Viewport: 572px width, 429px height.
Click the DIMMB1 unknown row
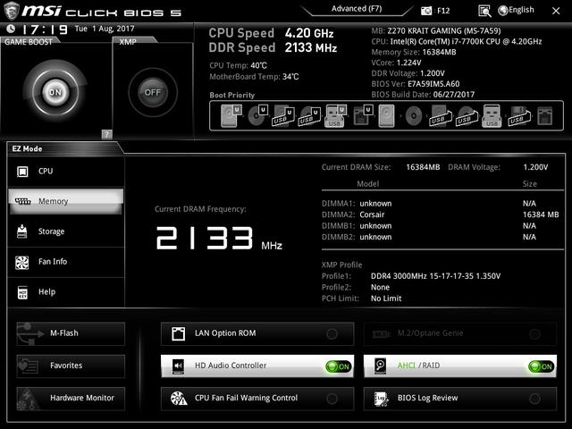coord(441,226)
